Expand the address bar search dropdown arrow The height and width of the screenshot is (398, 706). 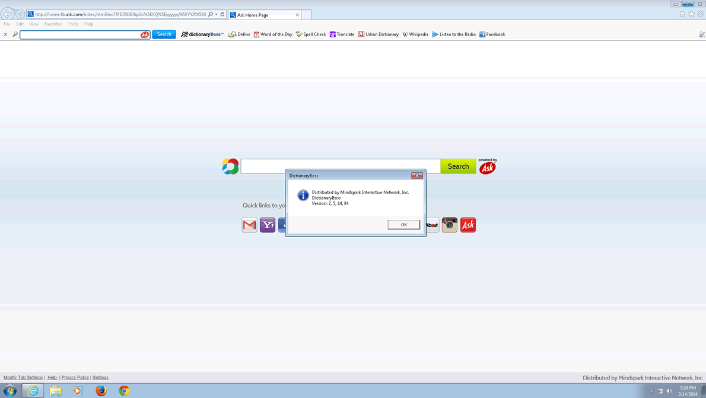click(x=217, y=14)
